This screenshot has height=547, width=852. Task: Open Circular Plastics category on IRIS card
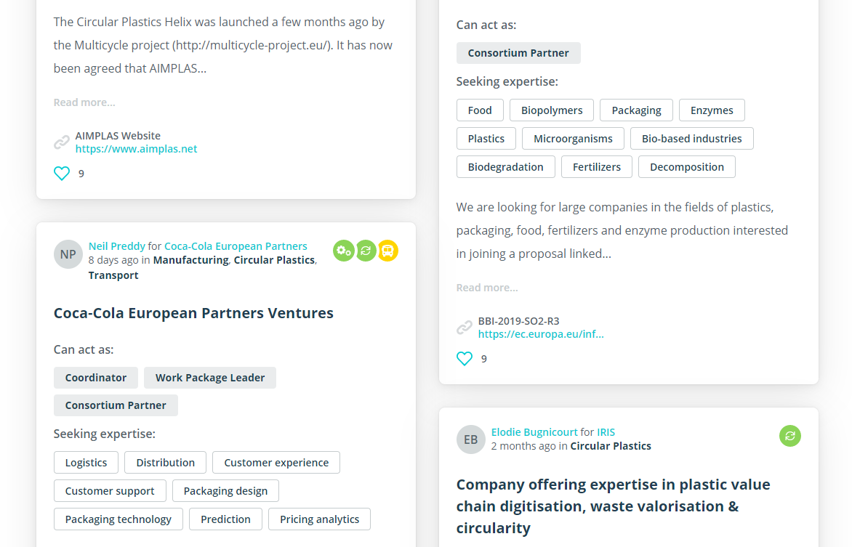pos(611,446)
